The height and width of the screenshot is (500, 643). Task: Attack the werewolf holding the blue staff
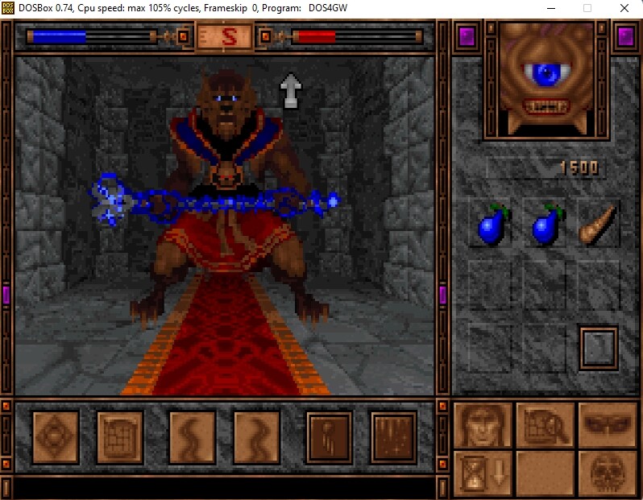pyautogui.click(x=226, y=196)
